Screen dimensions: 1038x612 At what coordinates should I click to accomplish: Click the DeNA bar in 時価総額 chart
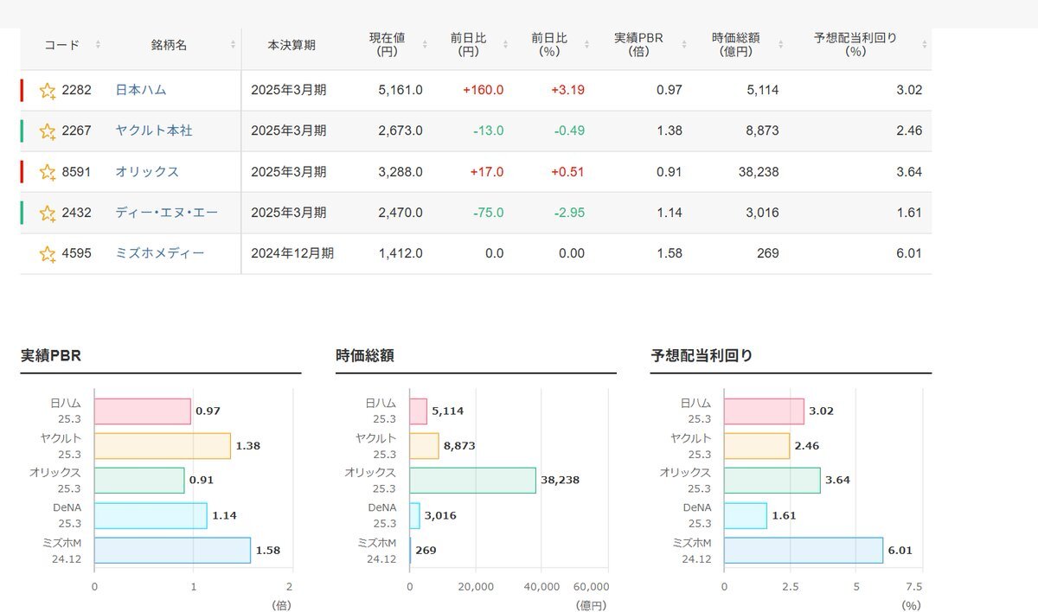(414, 515)
